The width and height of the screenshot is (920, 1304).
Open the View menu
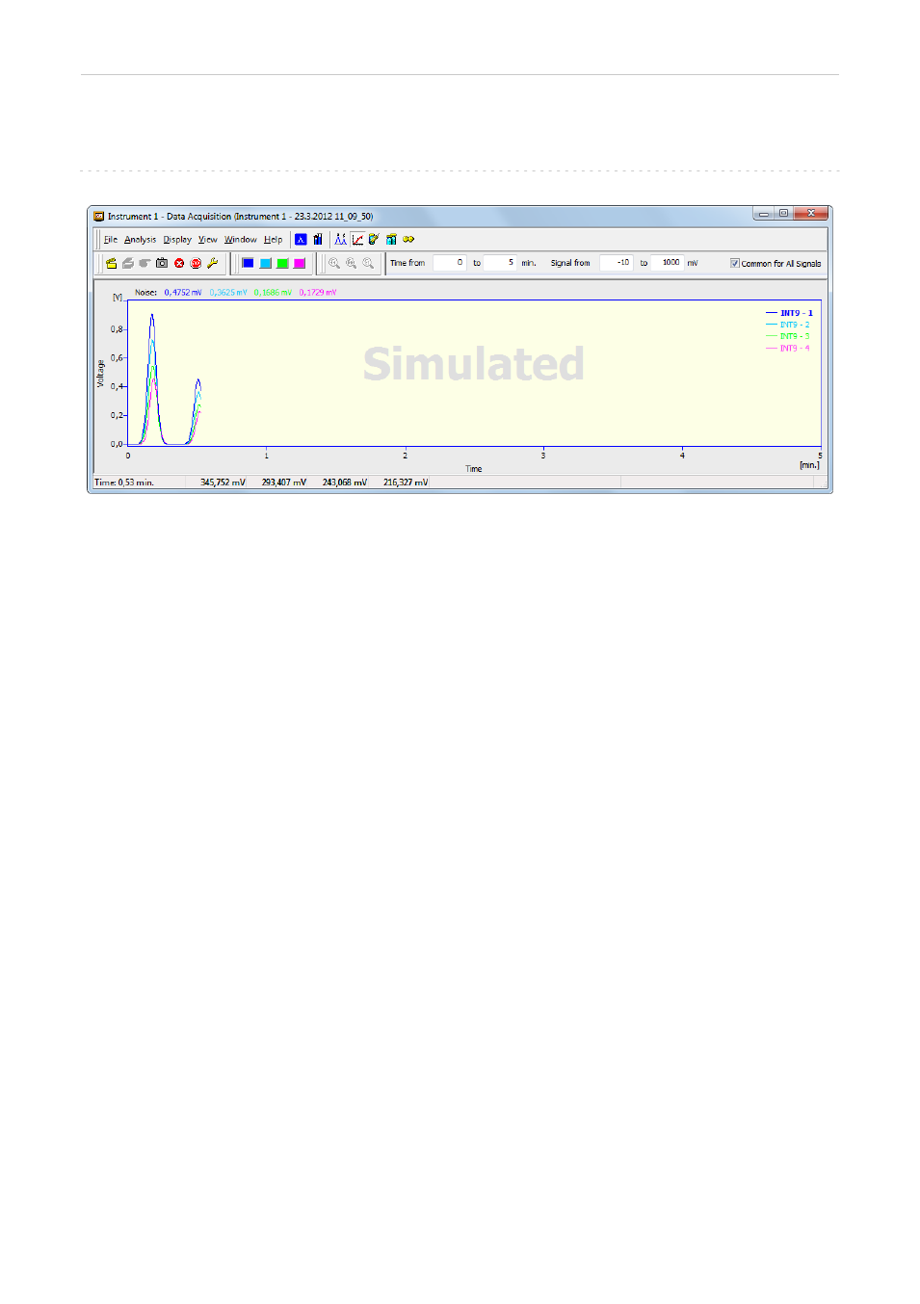point(208,240)
